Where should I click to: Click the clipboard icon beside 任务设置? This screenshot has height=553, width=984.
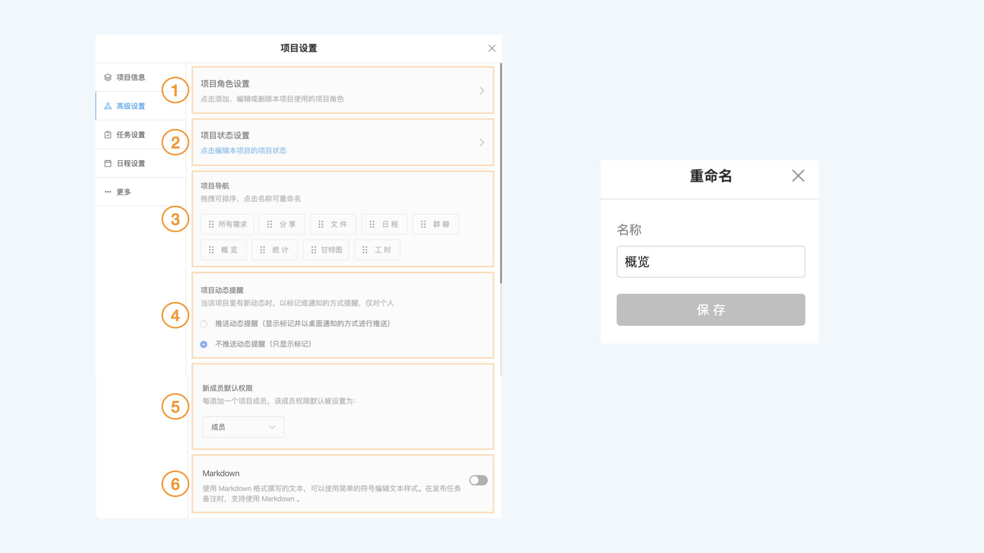coord(108,135)
